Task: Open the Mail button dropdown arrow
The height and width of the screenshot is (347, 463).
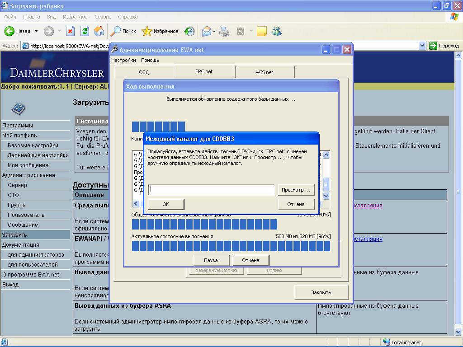Action: click(x=214, y=31)
